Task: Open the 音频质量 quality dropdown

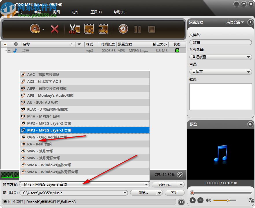Action: [x=221, y=57]
